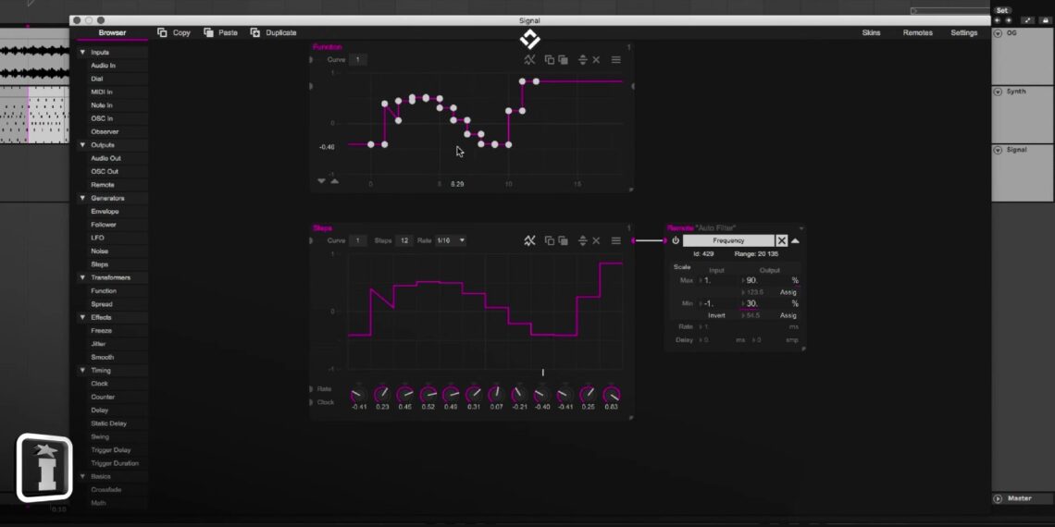
Task: Toggle the % unit on the Max output row
Action: pos(795,280)
